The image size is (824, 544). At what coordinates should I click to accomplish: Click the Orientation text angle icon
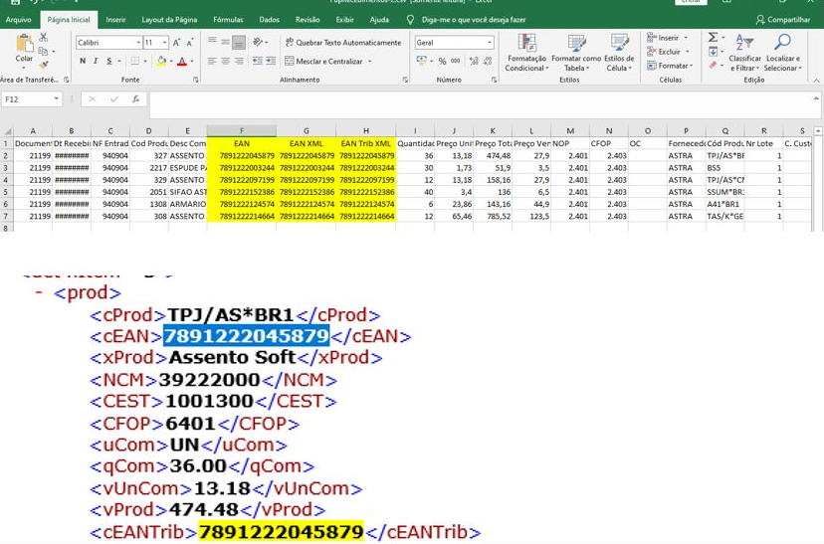[x=258, y=42]
